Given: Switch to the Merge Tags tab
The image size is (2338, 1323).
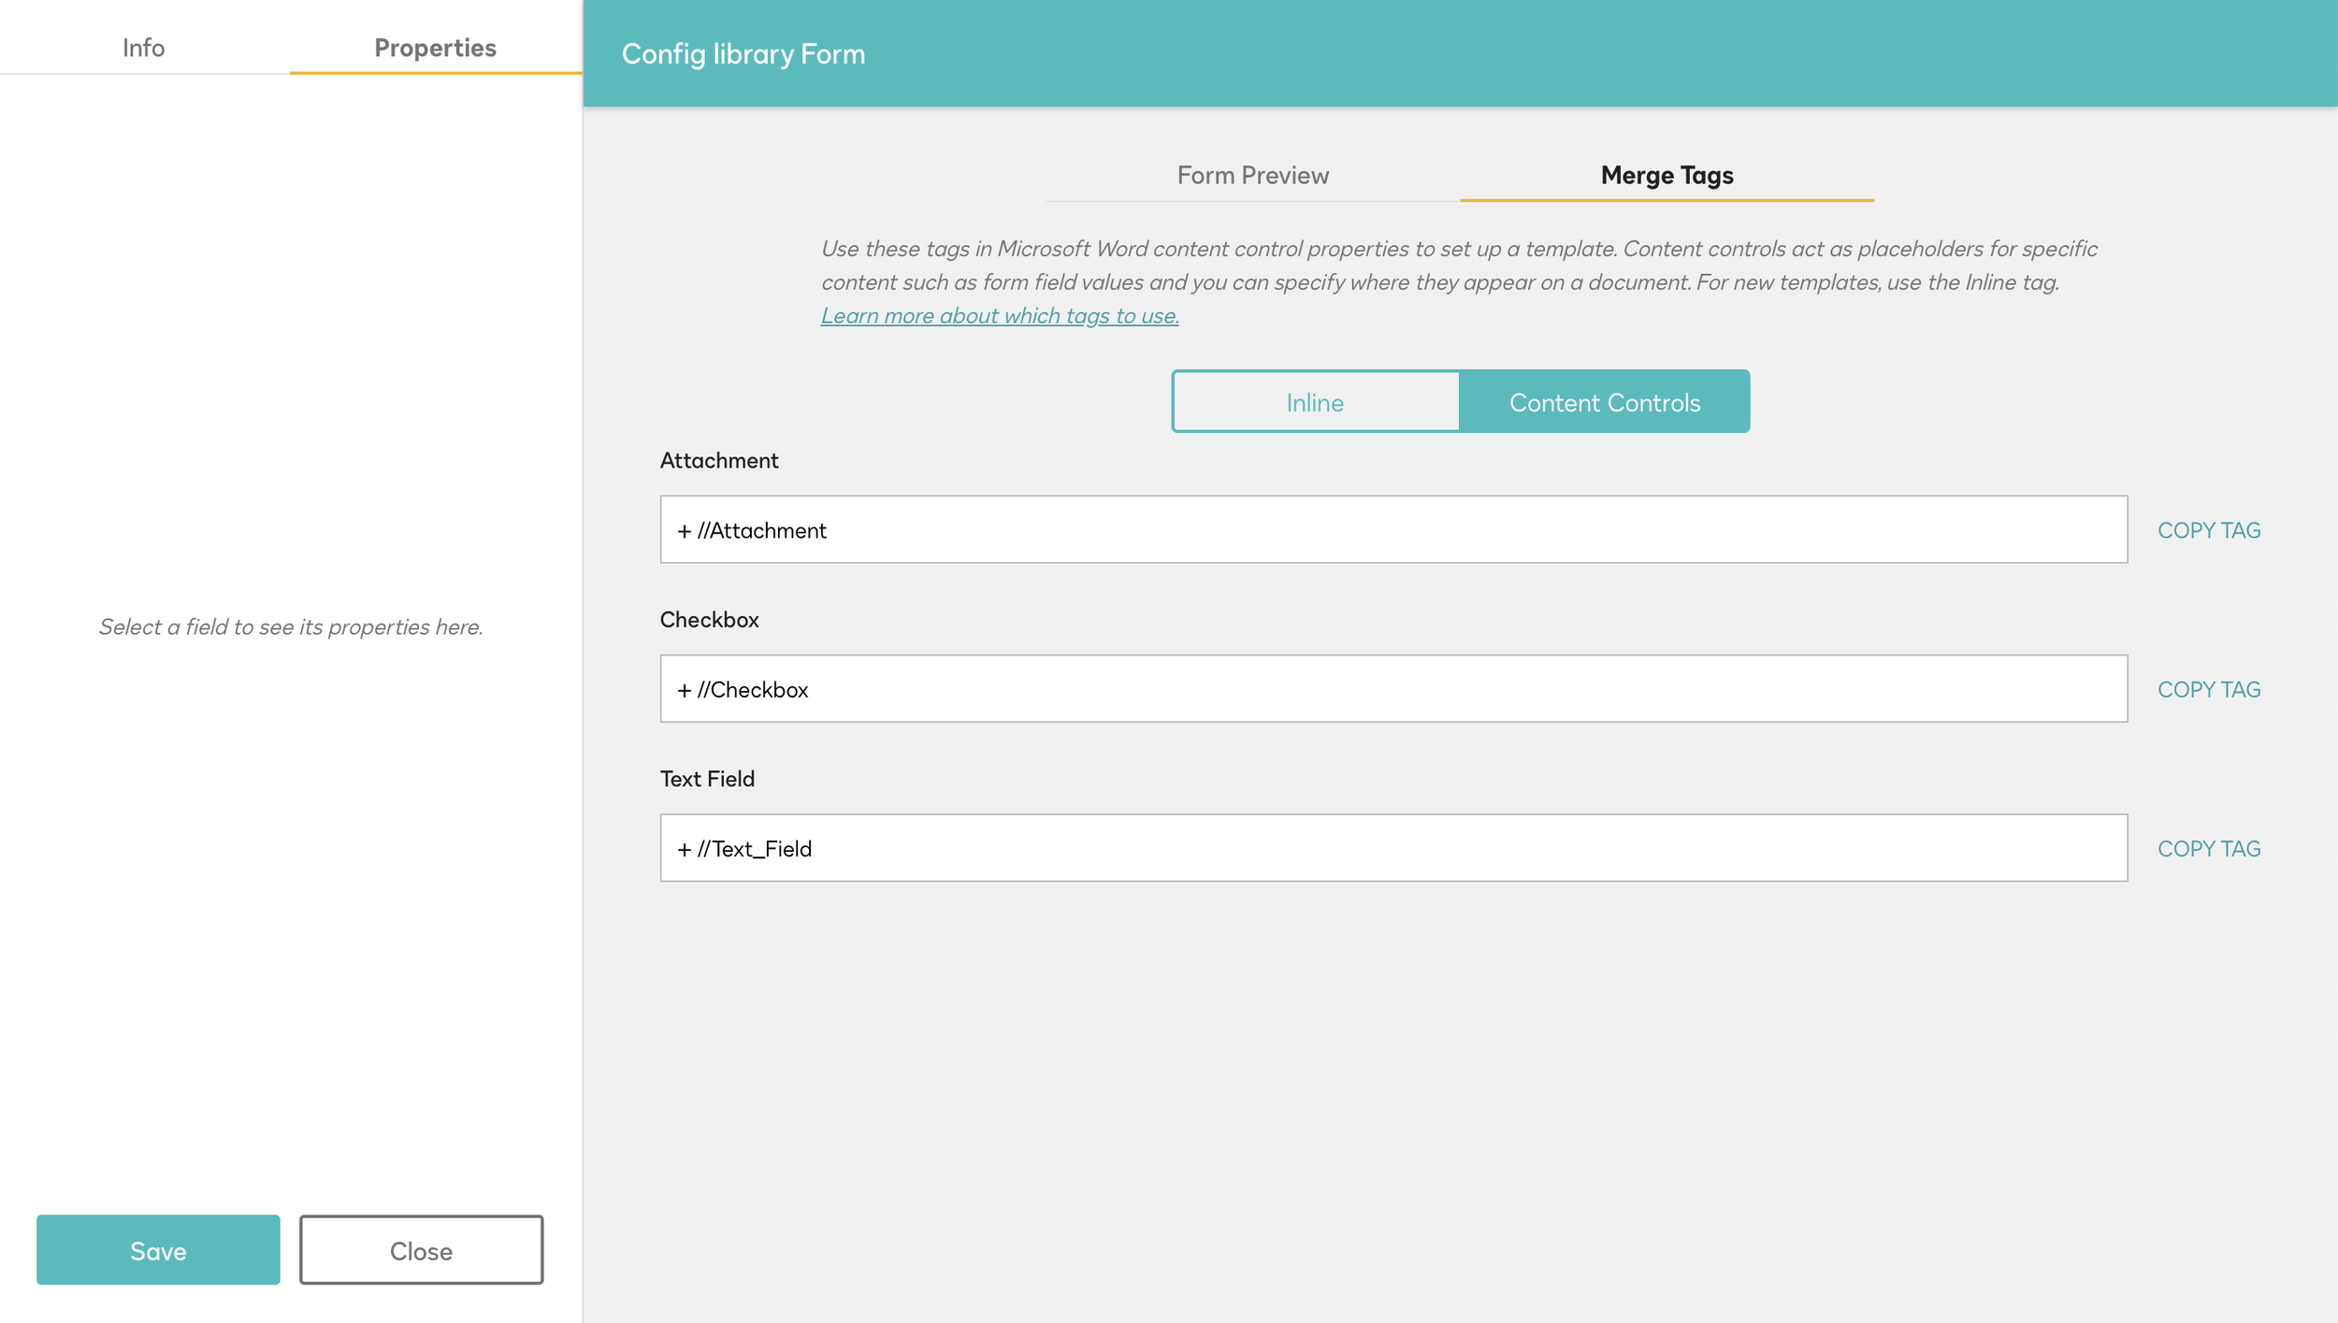Looking at the screenshot, I should (1667, 175).
